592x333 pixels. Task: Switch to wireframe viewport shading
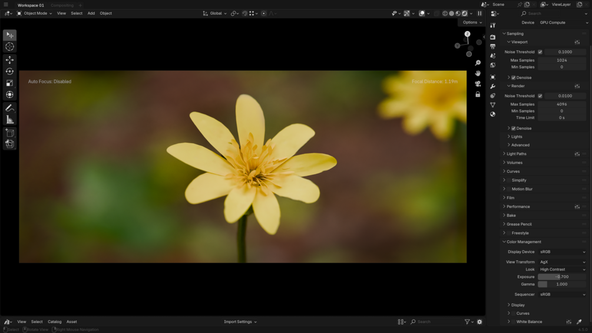point(445,13)
